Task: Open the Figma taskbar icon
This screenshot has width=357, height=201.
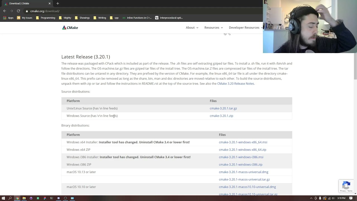Action: [x=45, y=198]
